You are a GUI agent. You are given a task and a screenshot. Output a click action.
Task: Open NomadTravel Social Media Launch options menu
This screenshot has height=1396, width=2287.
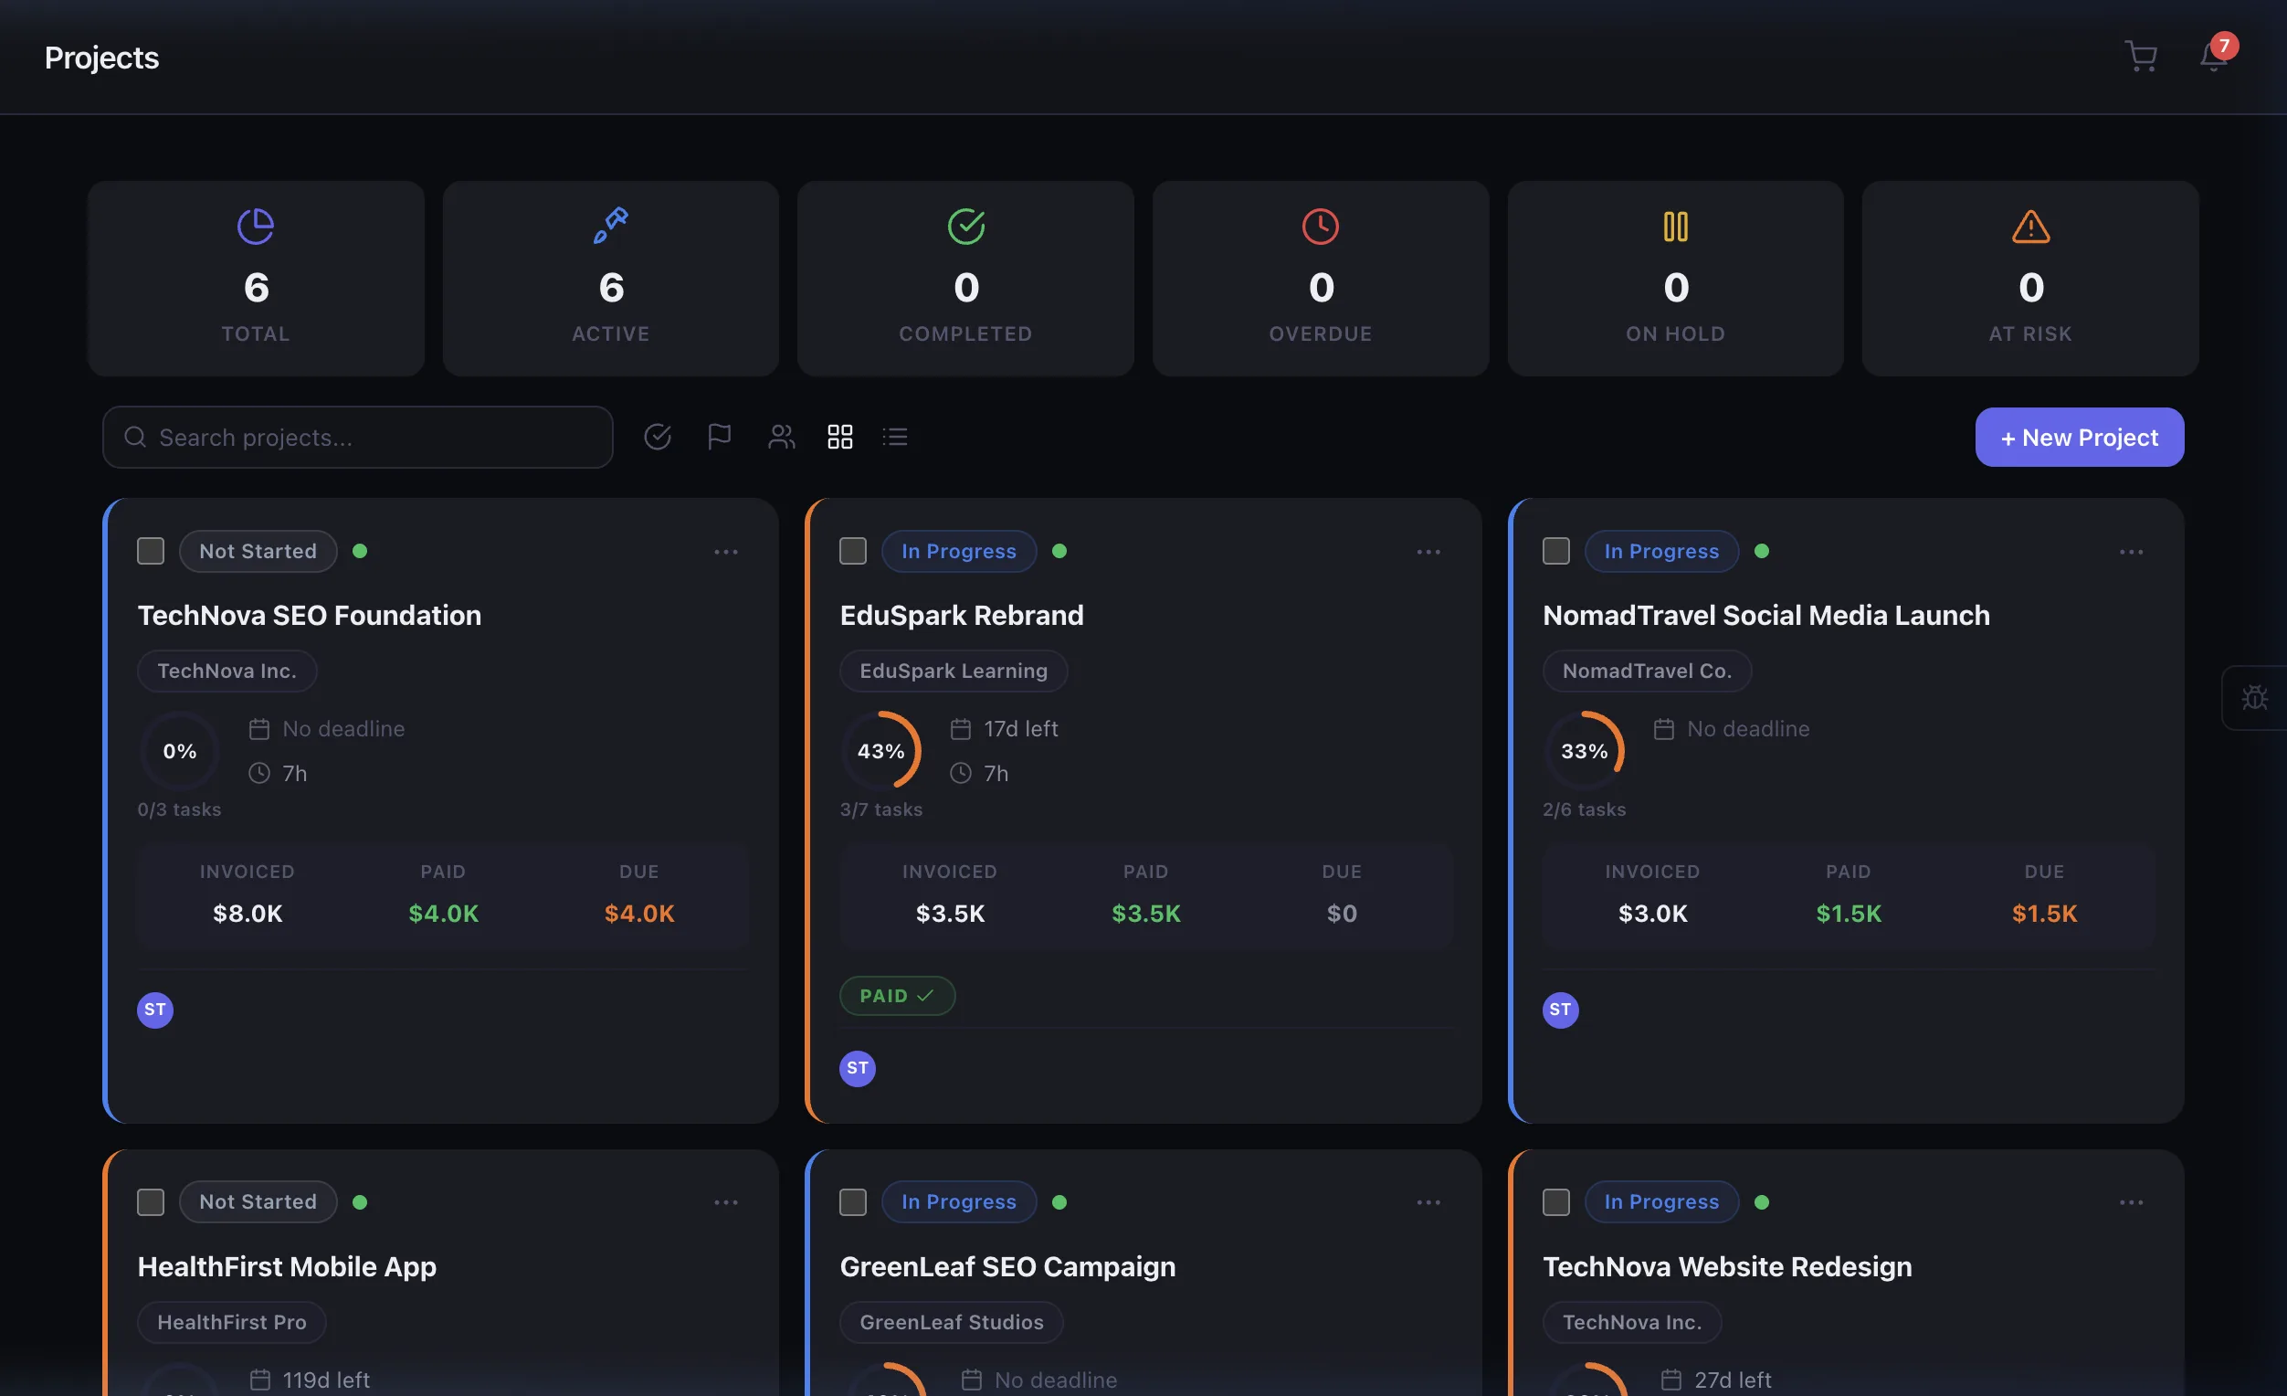pyautogui.click(x=2131, y=551)
